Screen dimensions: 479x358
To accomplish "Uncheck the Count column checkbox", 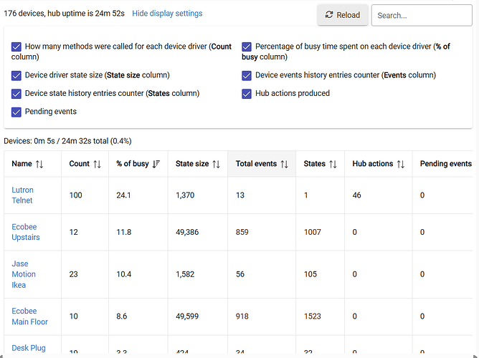I will click(x=16, y=47).
